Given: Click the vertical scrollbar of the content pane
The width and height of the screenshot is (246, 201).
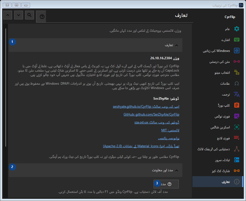Looking at the screenshot, I should [x=6, y=87].
